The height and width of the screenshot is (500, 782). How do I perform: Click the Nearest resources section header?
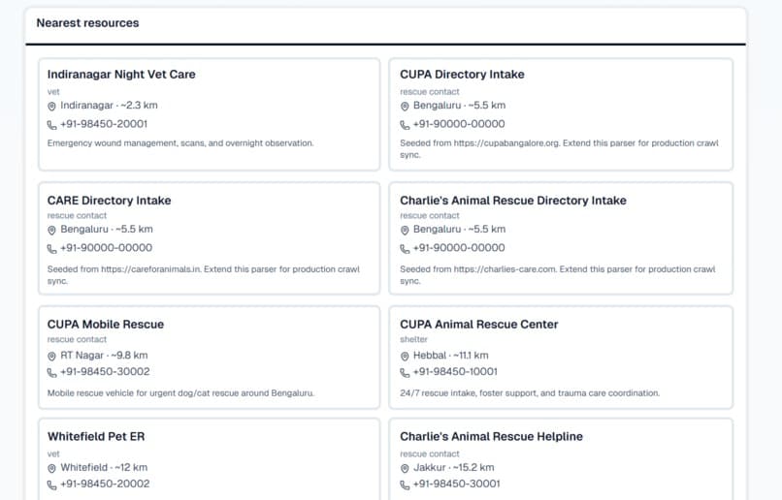(87, 23)
